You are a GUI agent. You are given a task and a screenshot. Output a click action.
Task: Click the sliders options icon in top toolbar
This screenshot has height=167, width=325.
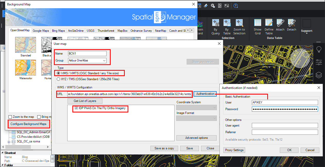point(220,6)
